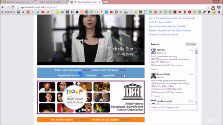Open the Twitter bookmark icon
The image size is (223, 125).
coord(38,12)
